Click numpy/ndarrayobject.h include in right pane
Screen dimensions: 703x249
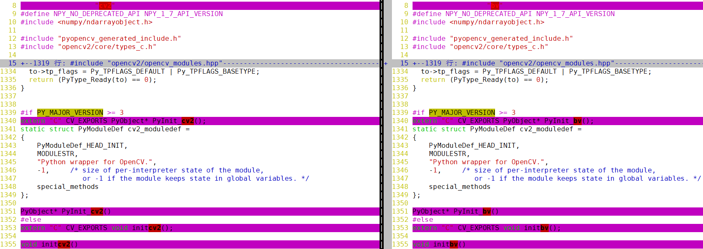pos(497,22)
